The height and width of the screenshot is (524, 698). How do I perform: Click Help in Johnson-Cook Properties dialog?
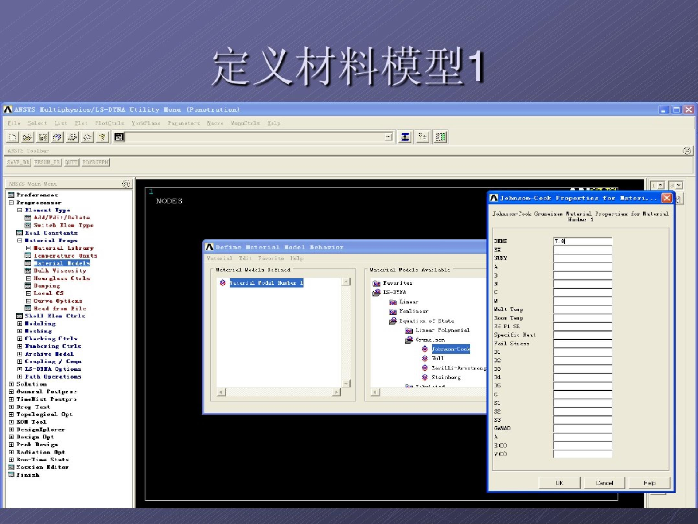[649, 483]
